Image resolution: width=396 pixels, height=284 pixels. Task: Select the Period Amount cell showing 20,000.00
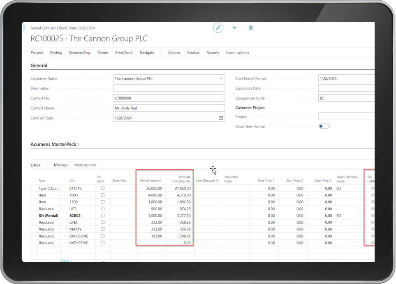(151, 188)
